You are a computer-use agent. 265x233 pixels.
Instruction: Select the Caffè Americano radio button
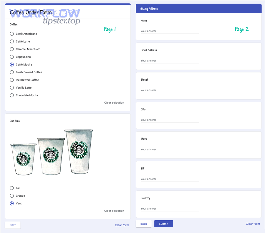point(12,34)
